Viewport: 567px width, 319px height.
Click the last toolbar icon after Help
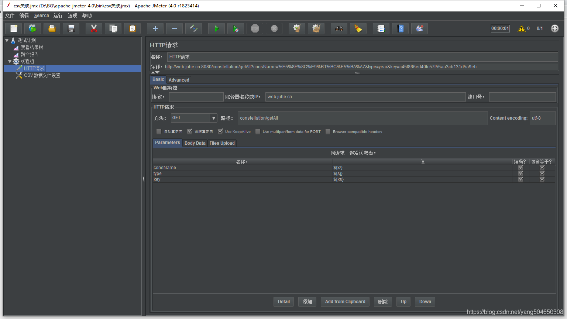pyautogui.click(x=420, y=28)
